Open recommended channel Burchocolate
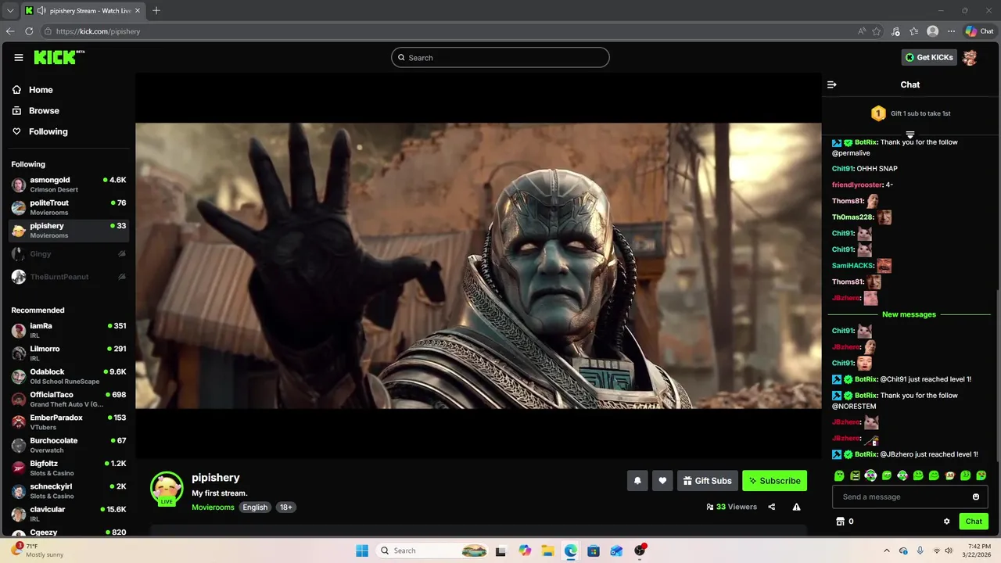The width and height of the screenshot is (1001, 563). pos(68,445)
